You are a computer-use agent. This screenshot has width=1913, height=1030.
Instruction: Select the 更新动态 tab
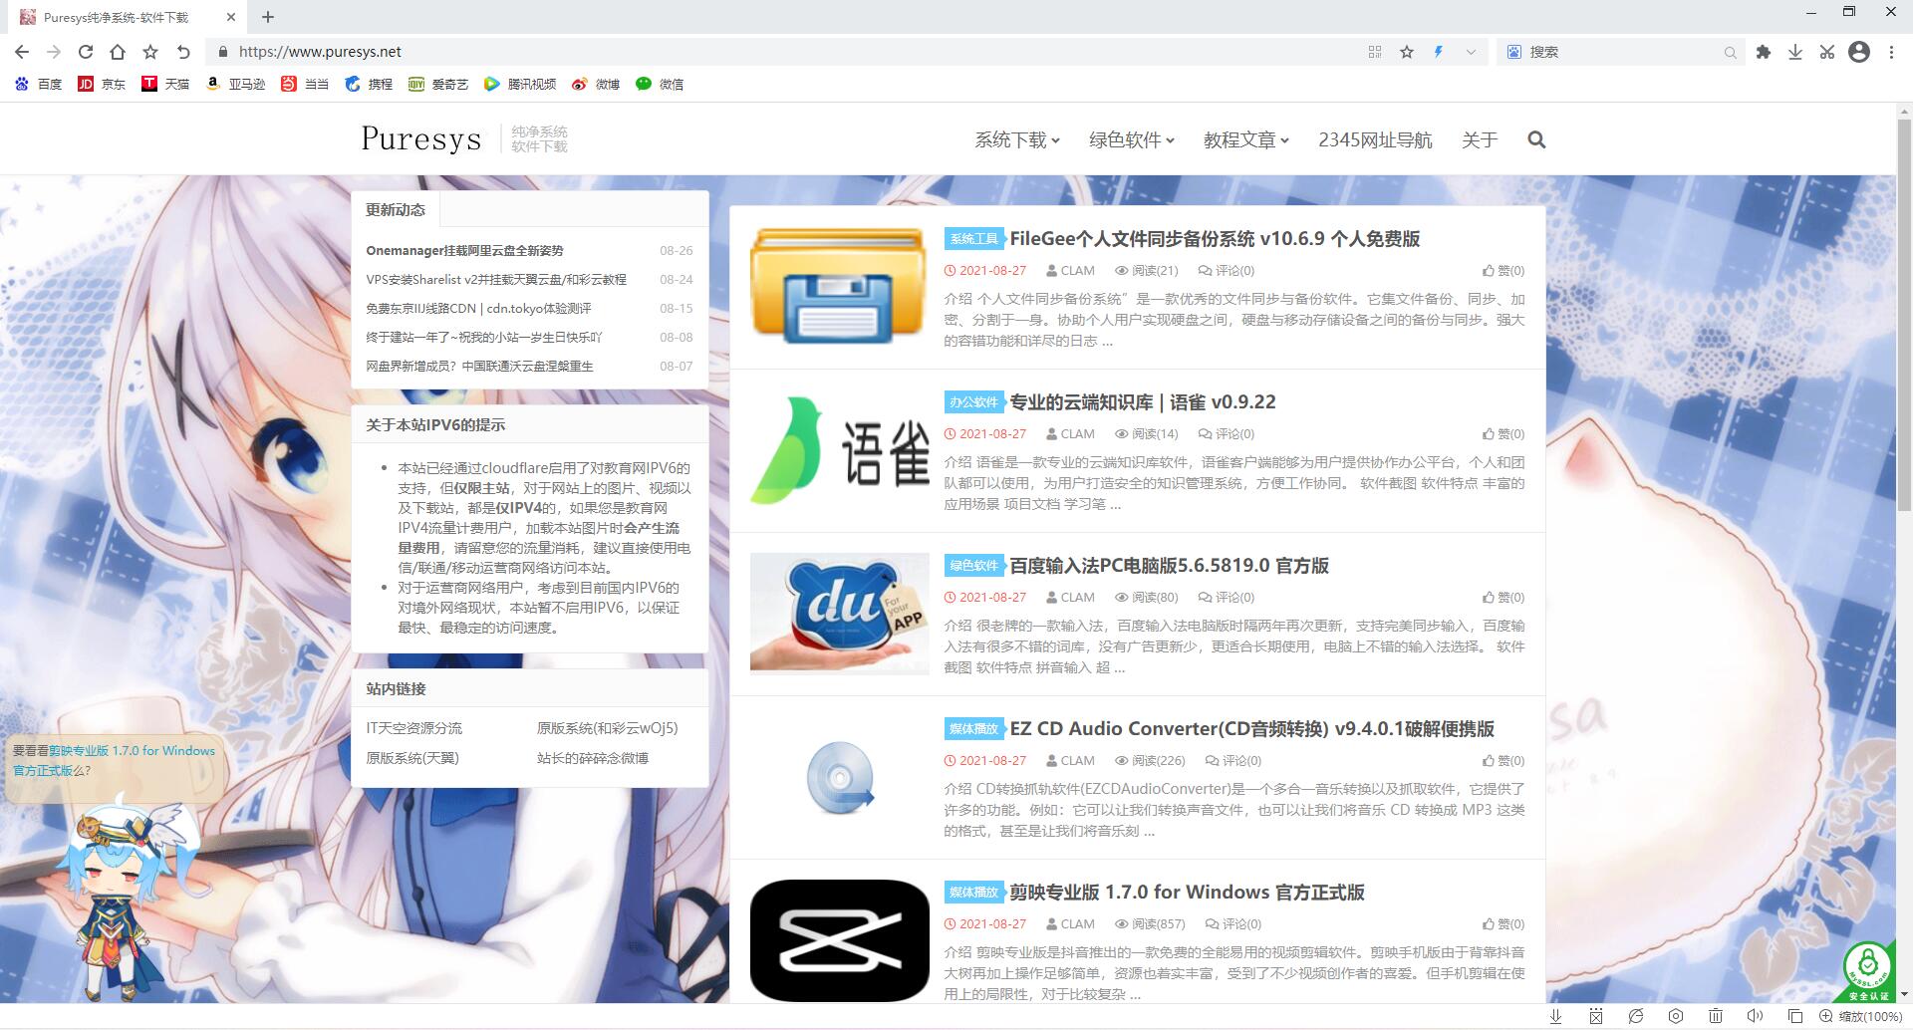[396, 210]
